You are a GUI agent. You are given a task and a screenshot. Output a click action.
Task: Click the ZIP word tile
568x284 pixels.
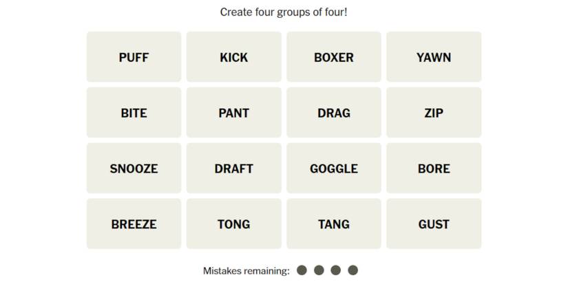coord(434,113)
